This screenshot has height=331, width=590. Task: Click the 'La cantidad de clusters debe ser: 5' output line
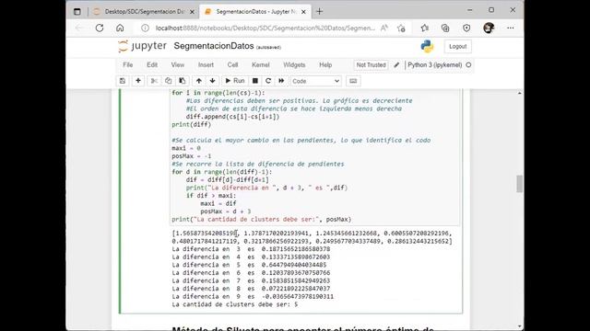pyautogui.click(x=235, y=304)
